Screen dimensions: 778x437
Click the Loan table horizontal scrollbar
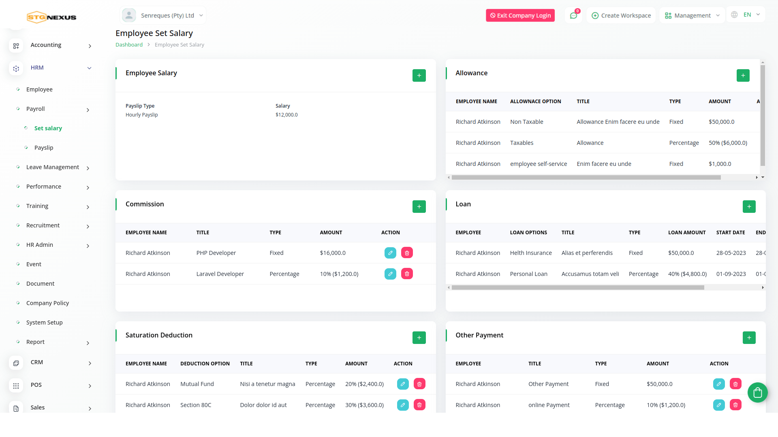click(578, 287)
